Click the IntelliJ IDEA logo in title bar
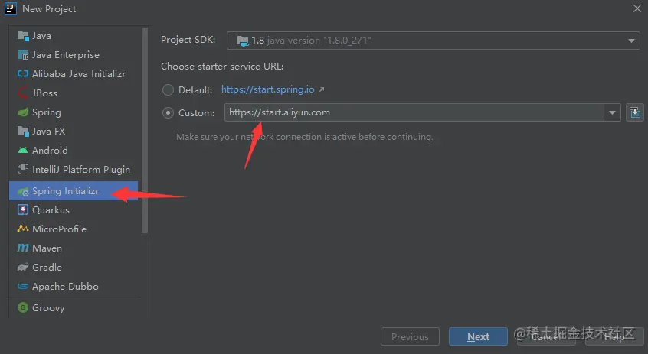648x354 pixels. coord(10,8)
